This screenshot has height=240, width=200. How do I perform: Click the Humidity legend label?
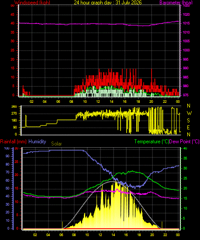click(37, 142)
